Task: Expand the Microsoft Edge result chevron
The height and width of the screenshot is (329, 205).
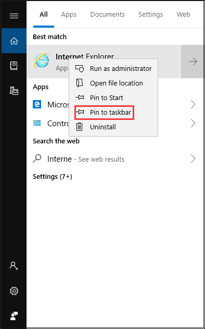Action: (193, 104)
